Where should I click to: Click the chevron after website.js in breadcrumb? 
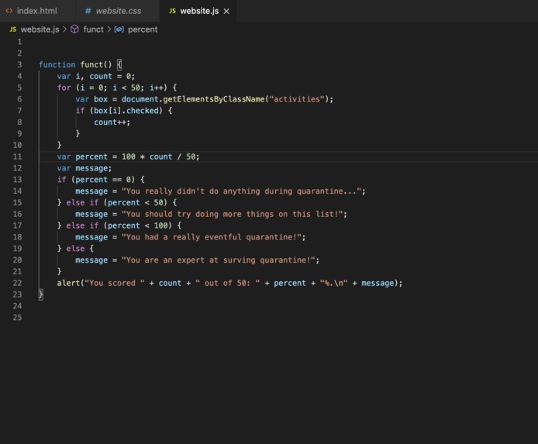pyautogui.click(x=64, y=29)
